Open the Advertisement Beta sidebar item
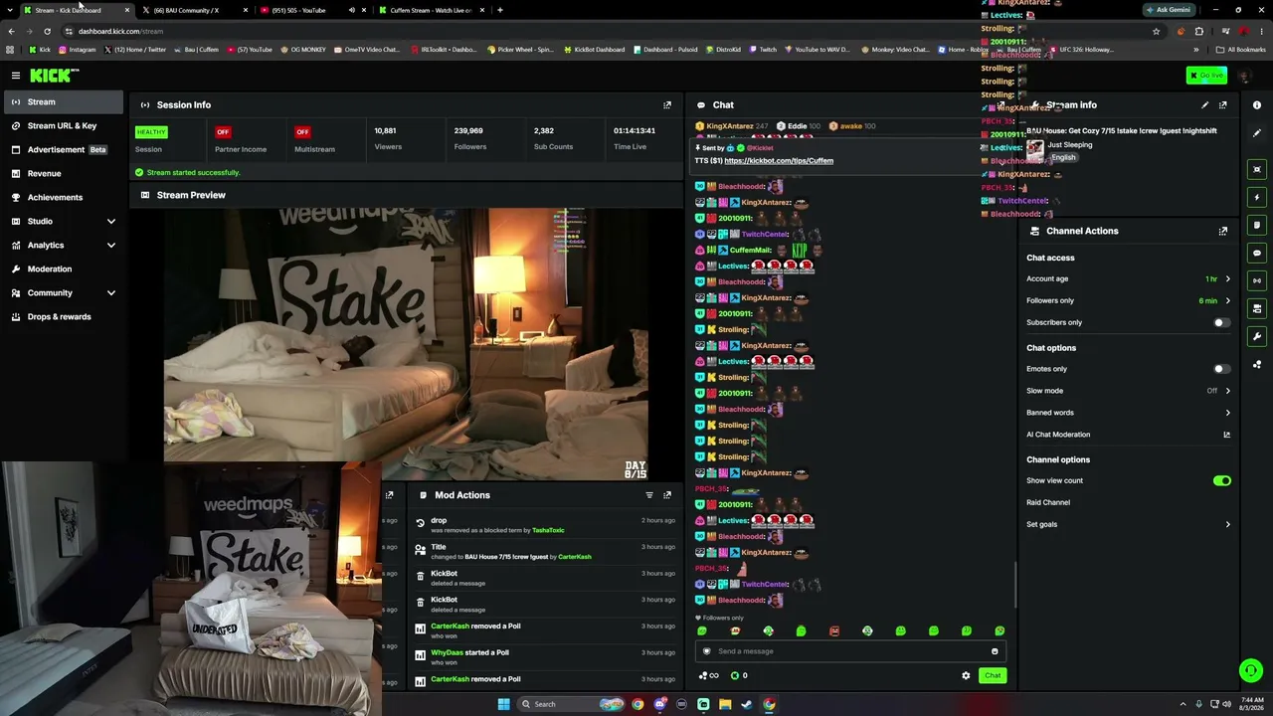Viewport: 1273px width, 716px height. point(64,149)
